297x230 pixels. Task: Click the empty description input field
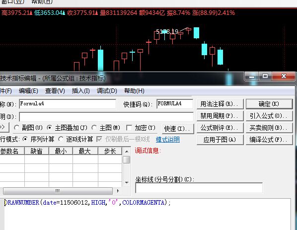click(106, 117)
